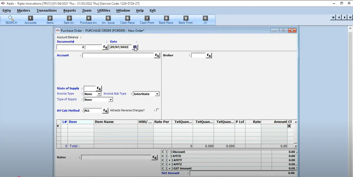Open Cash Rece. toolbar shortcut

[x=128, y=20]
